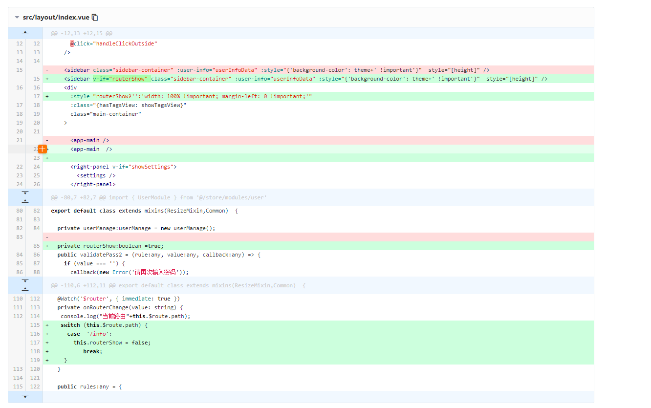
Task: Click the console.log line with this.$route.path
Action: 318,316
